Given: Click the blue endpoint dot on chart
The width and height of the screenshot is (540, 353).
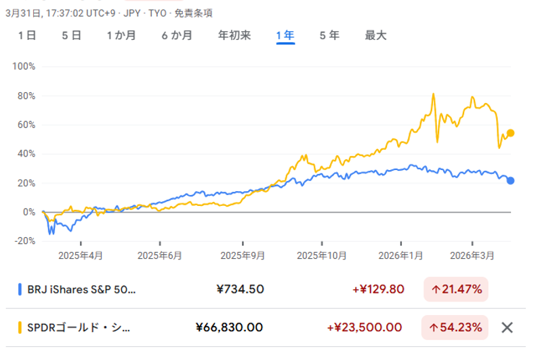Looking at the screenshot, I should (511, 180).
